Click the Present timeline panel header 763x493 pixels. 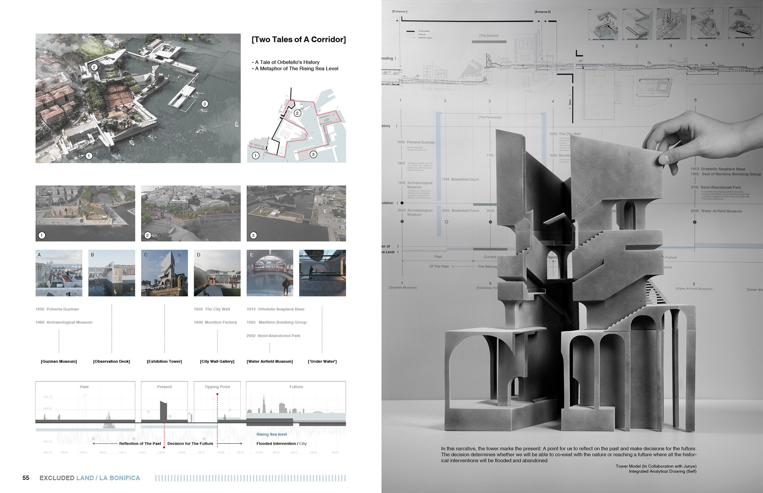pyautogui.click(x=164, y=387)
